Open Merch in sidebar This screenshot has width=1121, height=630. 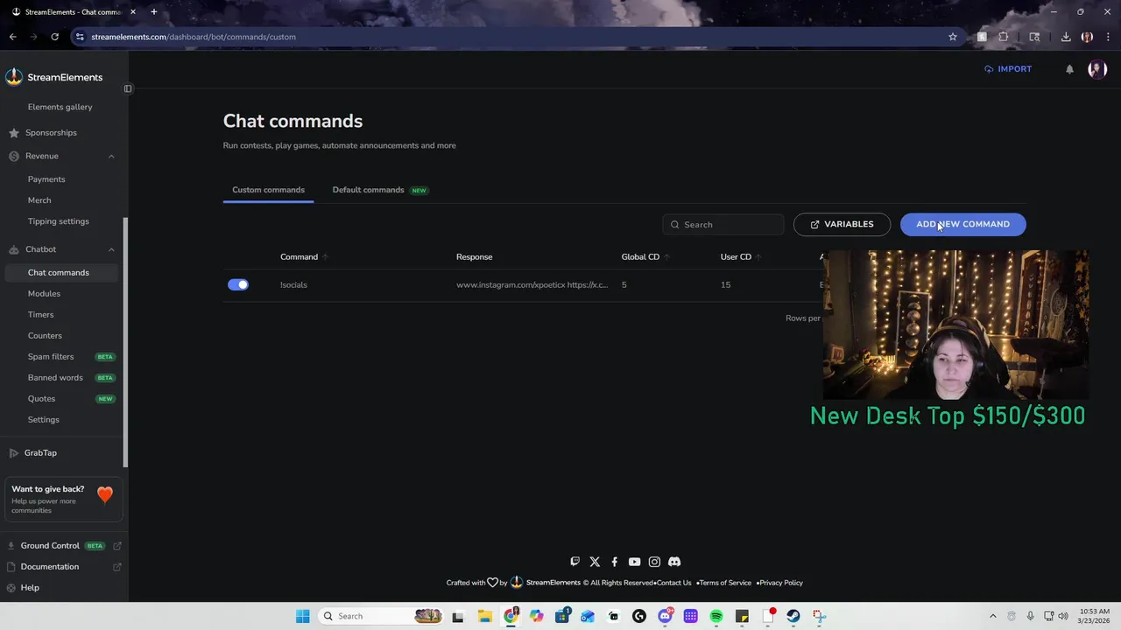pos(39,200)
